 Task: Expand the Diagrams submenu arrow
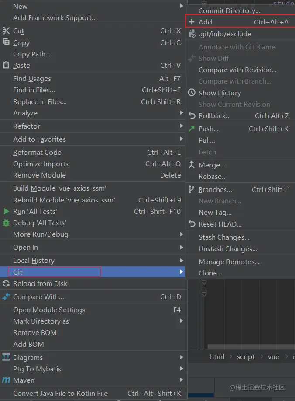point(182,357)
